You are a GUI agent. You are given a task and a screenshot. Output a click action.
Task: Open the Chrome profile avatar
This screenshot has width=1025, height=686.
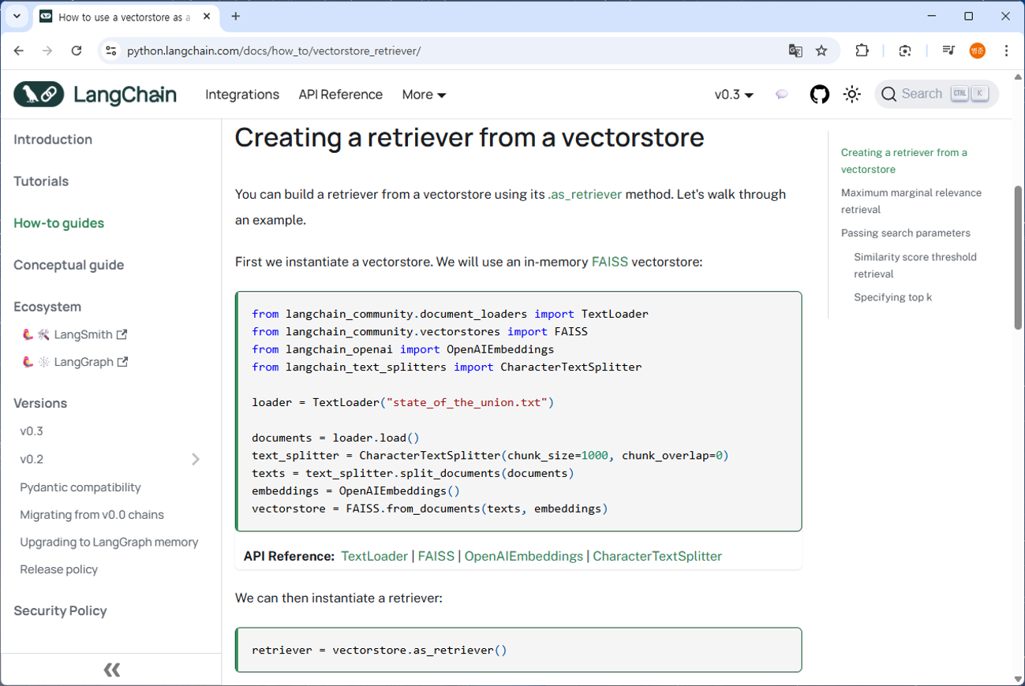[978, 50]
